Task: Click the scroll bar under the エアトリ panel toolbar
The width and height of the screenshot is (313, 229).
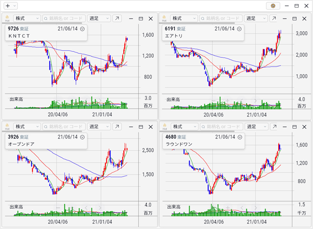Action: [197, 23]
